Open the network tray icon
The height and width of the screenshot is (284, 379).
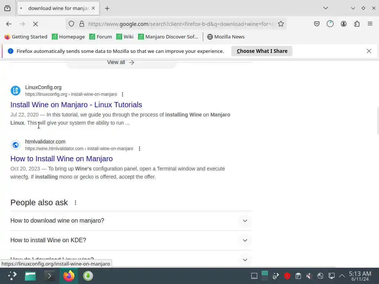(x=320, y=276)
